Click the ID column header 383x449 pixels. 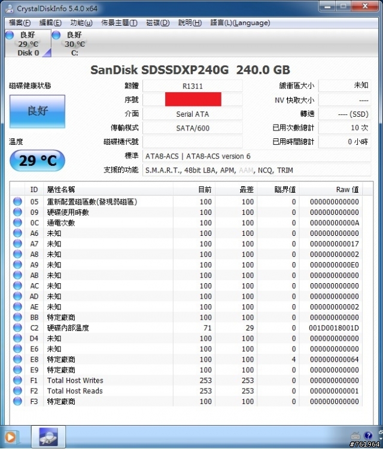click(x=34, y=189)
